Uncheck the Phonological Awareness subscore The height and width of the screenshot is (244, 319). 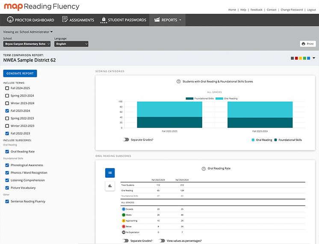point(7,165)
